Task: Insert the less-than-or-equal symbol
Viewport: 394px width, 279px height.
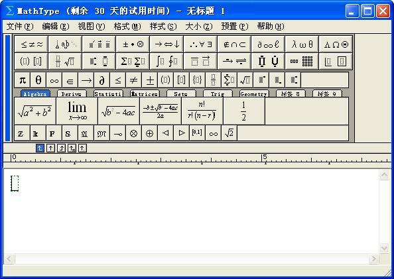Action: click(117, 80)
